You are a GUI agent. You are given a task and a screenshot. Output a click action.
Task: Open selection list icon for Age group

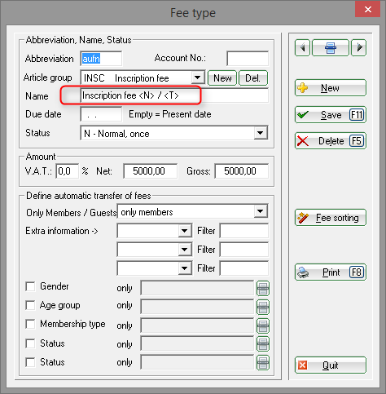pos(263,307)
